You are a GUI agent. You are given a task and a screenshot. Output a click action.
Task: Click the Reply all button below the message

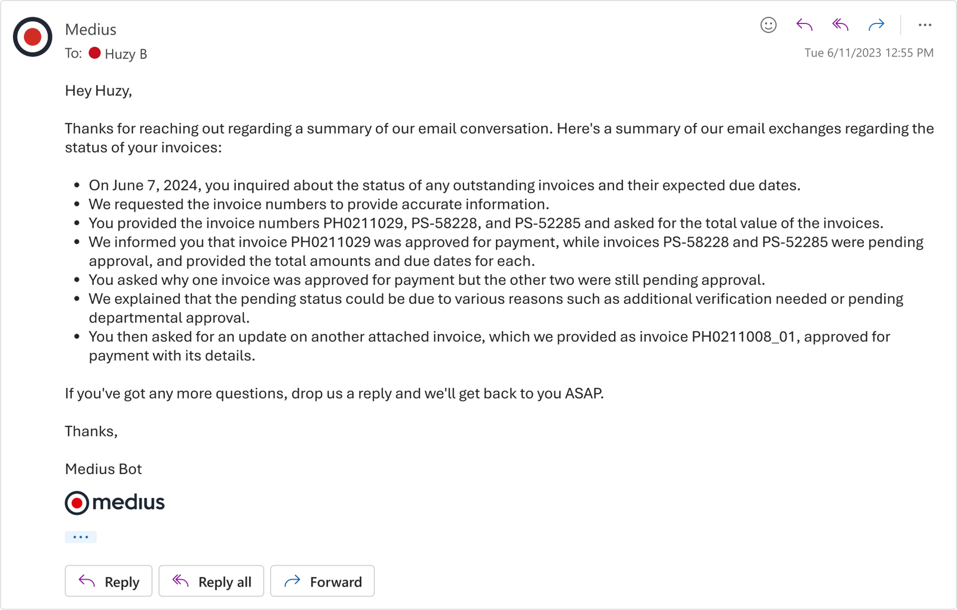211,581
